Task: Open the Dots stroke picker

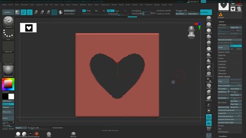Action: coord(8,34)
